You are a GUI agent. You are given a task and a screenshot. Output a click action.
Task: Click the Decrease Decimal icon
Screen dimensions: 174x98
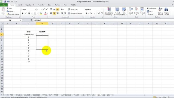point(101,13)
